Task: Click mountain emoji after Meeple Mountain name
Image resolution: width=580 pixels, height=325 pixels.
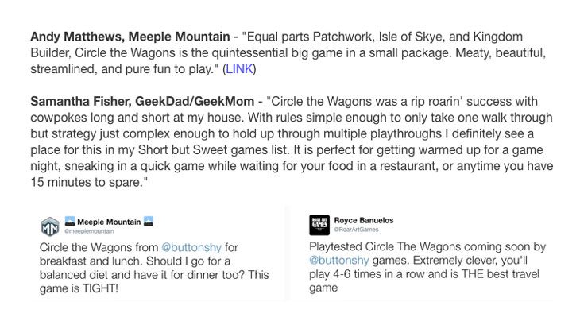Action: [x=149, y=222]
